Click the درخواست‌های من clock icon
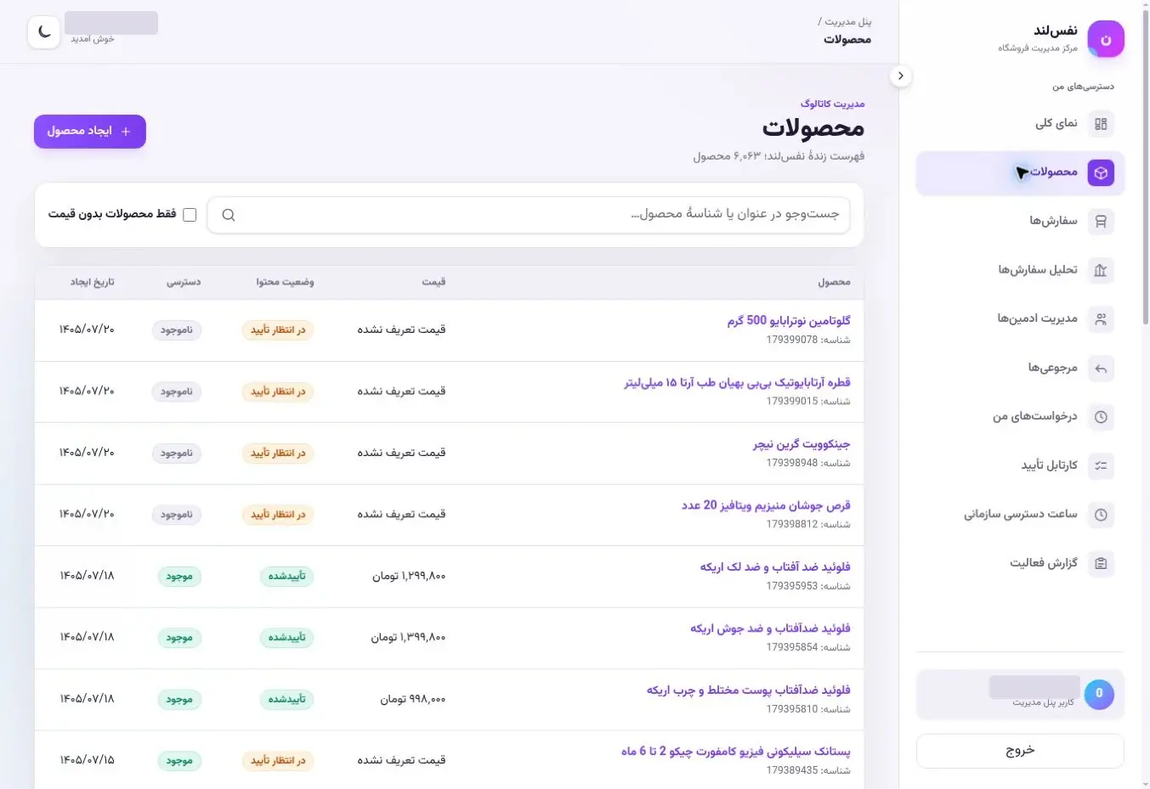 [1101, 417]
